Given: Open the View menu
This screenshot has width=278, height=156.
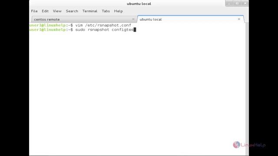Looking at the screenshot, I should 57,11.
